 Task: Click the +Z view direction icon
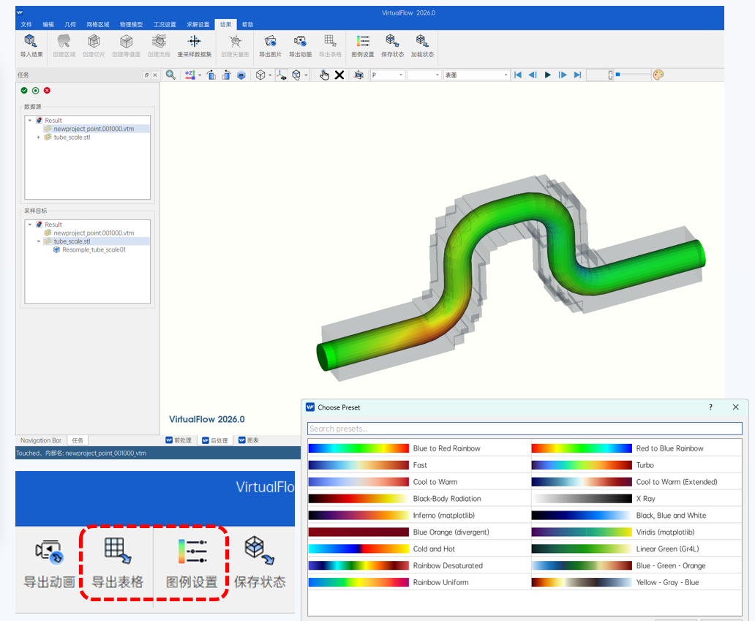pos(189,75)
